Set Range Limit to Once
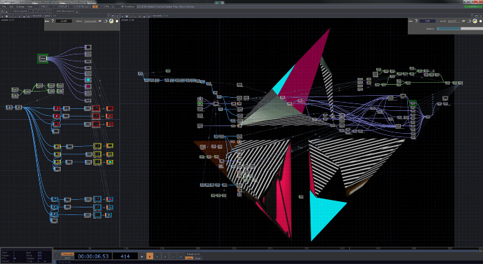 197,258
